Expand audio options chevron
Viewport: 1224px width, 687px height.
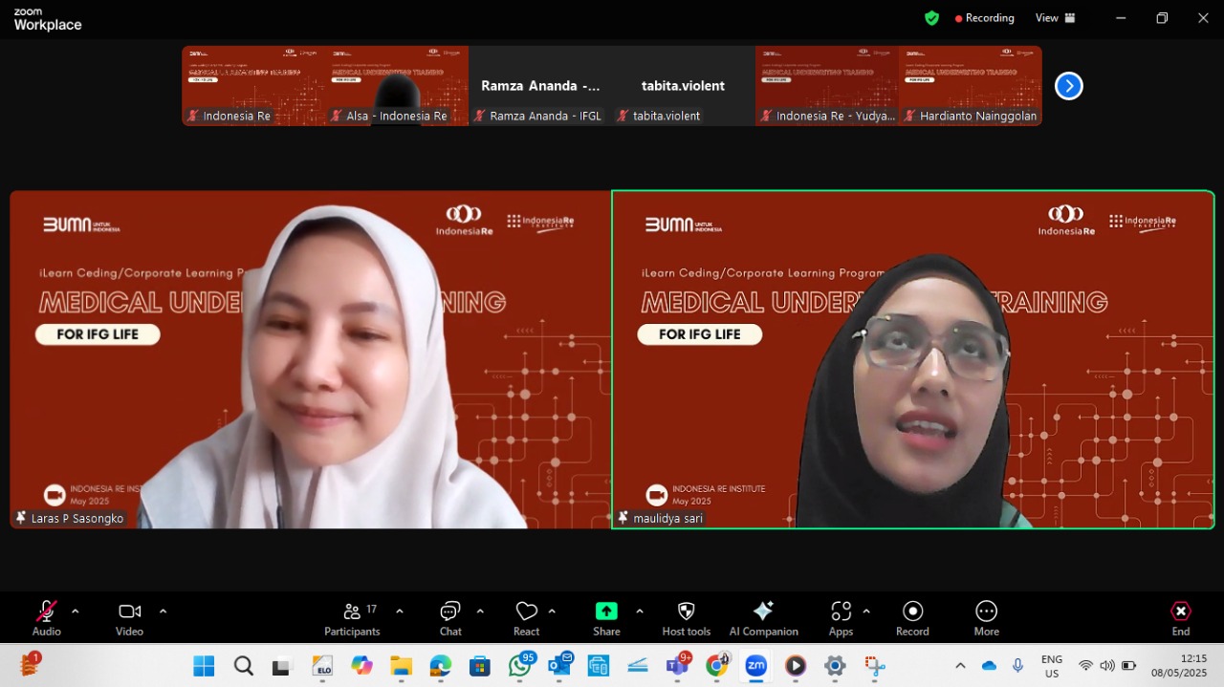pyautogui.click(x=76, y=612)
